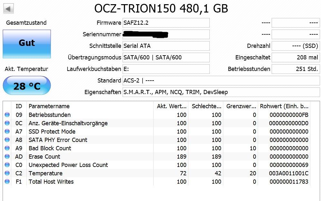Click the Rohwert column header
Image resolution: width=321 pixels, height=201 pixels.
(284, 106)
